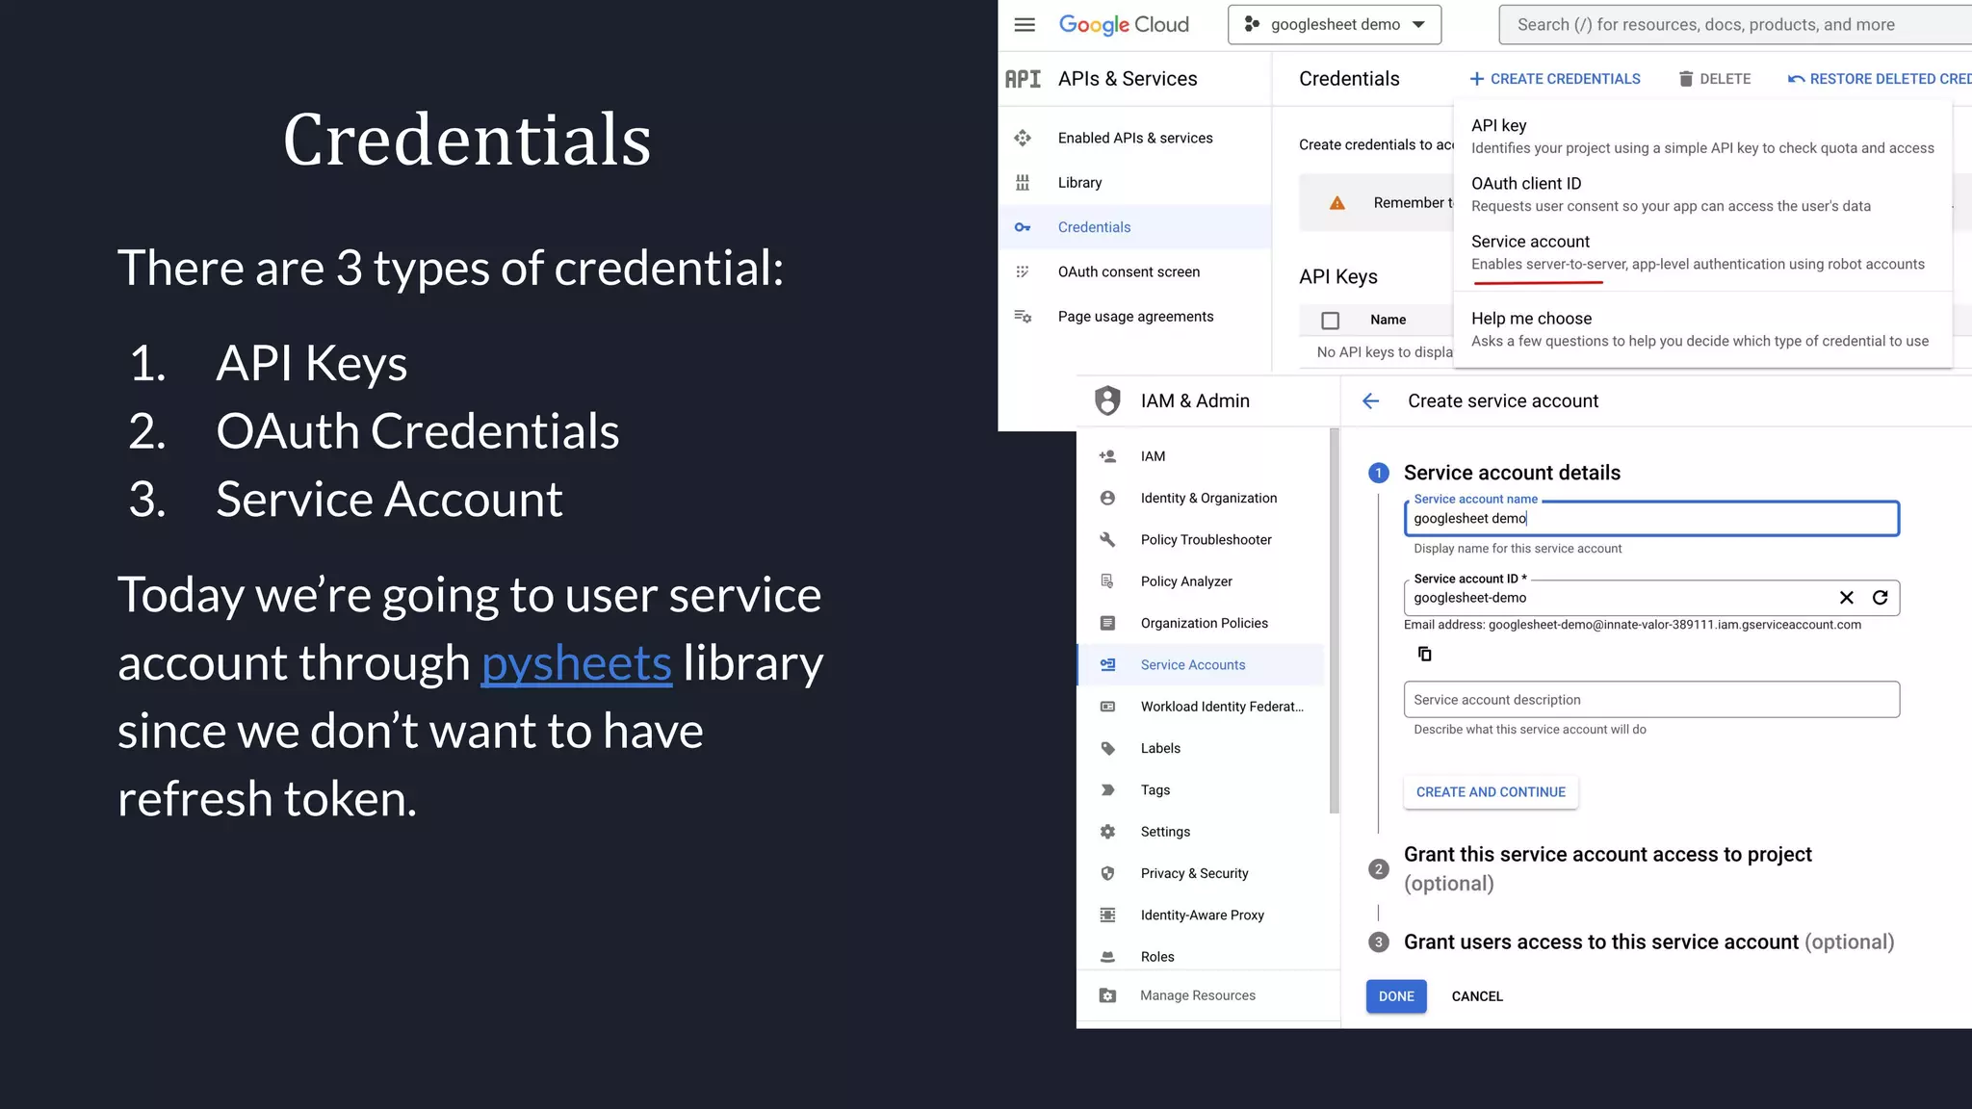
Task: Click the IAM & Admin shield icon
Action: tap(1107, 400)
